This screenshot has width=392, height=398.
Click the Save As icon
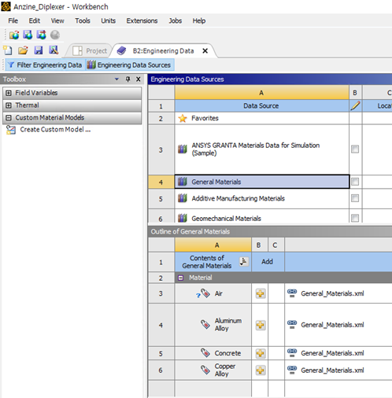pos(54,50)
